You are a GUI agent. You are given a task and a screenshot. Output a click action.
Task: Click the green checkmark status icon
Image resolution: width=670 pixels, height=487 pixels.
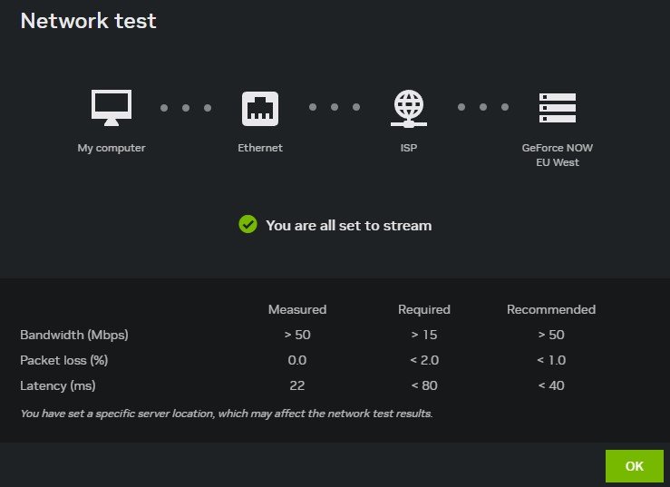pos(248,224)
